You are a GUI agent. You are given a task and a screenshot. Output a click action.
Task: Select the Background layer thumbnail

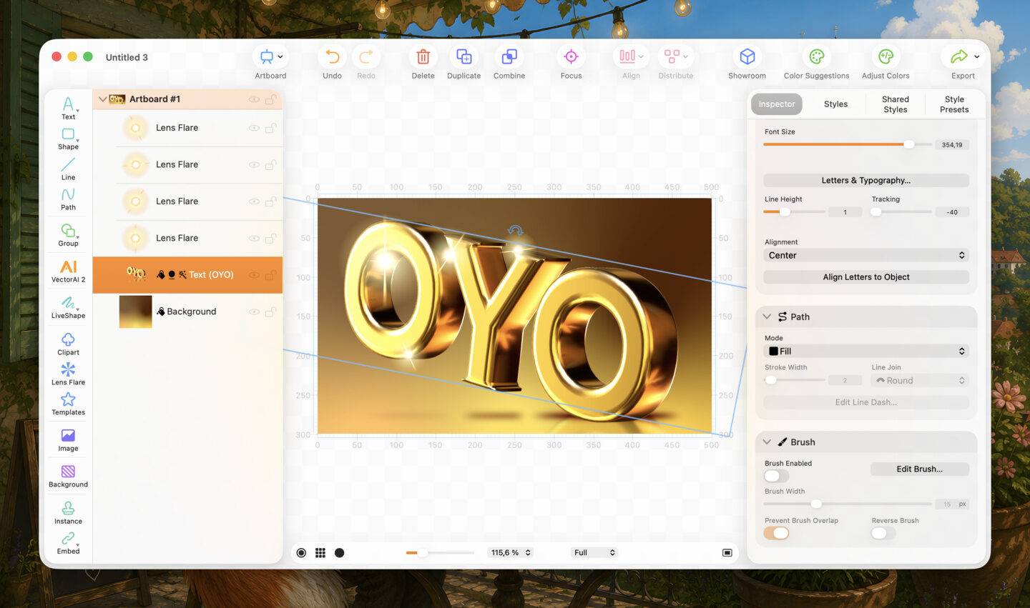(x=135, y=312)
